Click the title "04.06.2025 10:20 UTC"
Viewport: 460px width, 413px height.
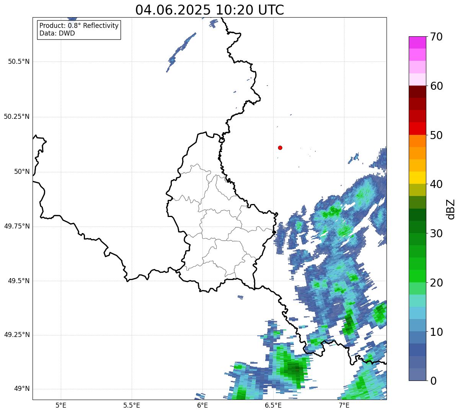(210, 10)
